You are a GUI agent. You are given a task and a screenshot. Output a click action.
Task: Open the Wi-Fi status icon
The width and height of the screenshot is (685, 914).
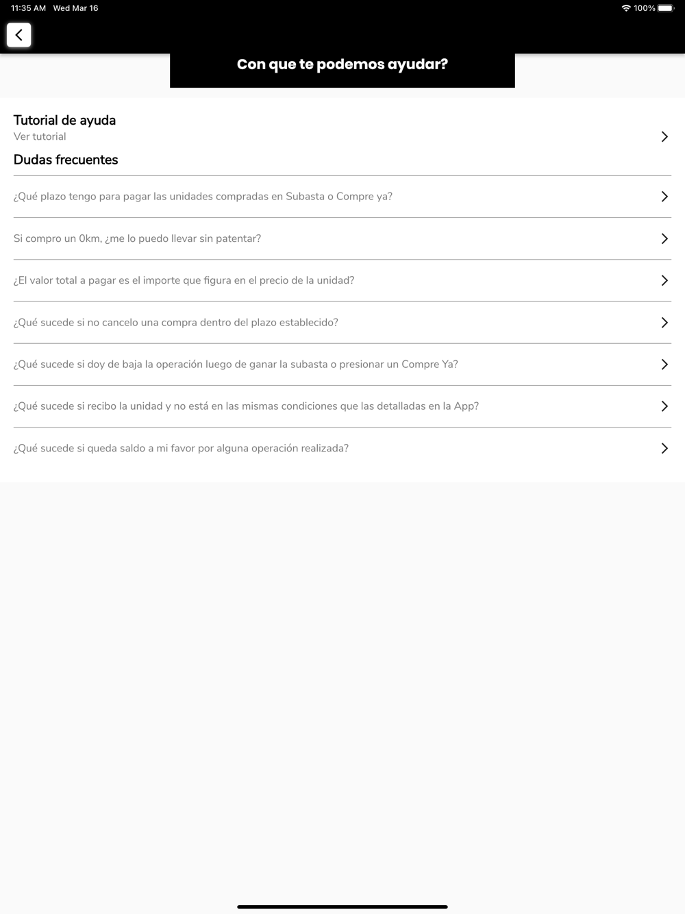pyautogui.click(x=625, y=8)
